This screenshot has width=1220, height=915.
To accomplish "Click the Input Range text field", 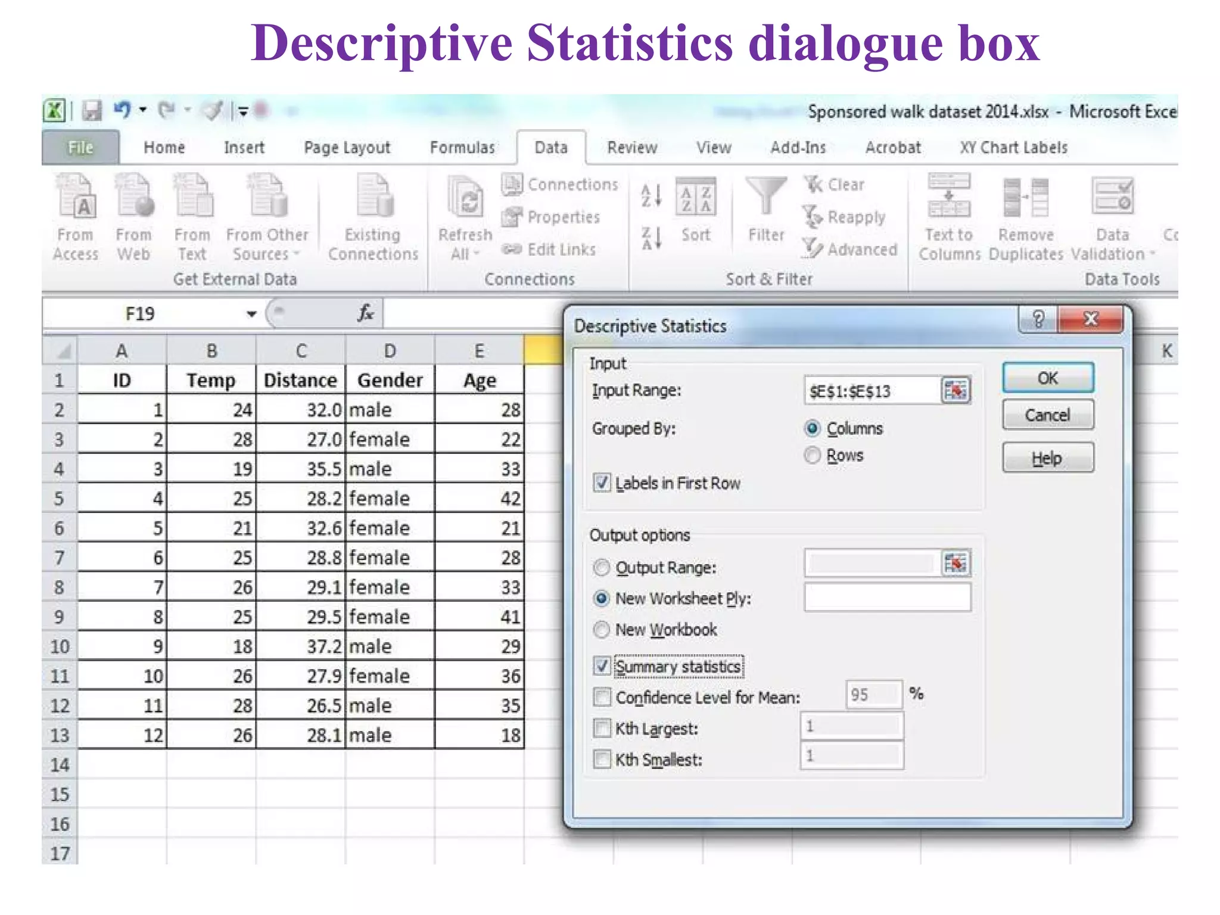I will [873, 391].
